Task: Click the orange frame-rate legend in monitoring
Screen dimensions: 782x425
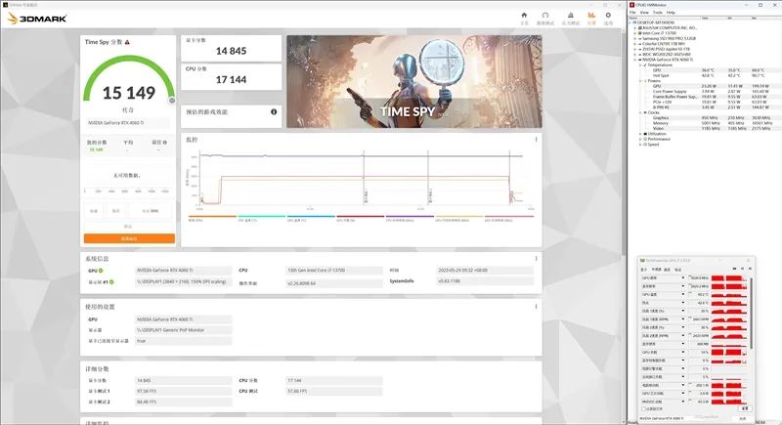Action: pyautogui.click(x=212, y=218)
